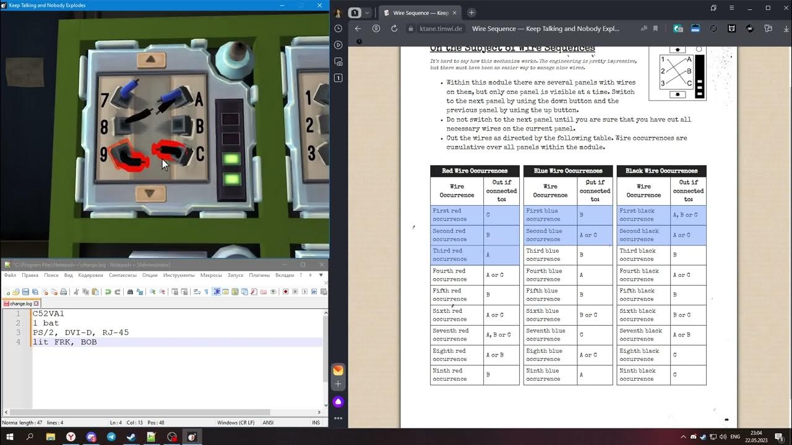Click the Translate page icon in address bar

click(x=644, y=28)
